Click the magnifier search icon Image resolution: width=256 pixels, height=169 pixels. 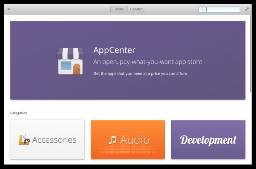tap(202, 9)
